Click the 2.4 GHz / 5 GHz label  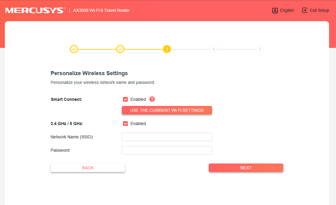coord(67,124)
